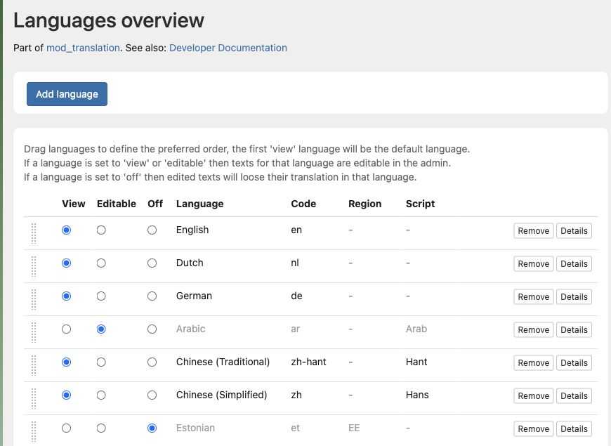Click the Add language button
Viewport: 611px width, 446px height.
pyautogui.click(x=67, y=94)
